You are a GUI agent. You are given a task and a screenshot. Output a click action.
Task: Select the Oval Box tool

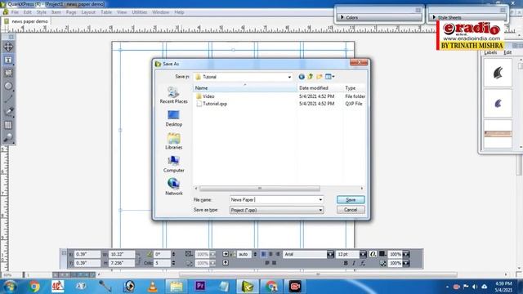point(8,86)
